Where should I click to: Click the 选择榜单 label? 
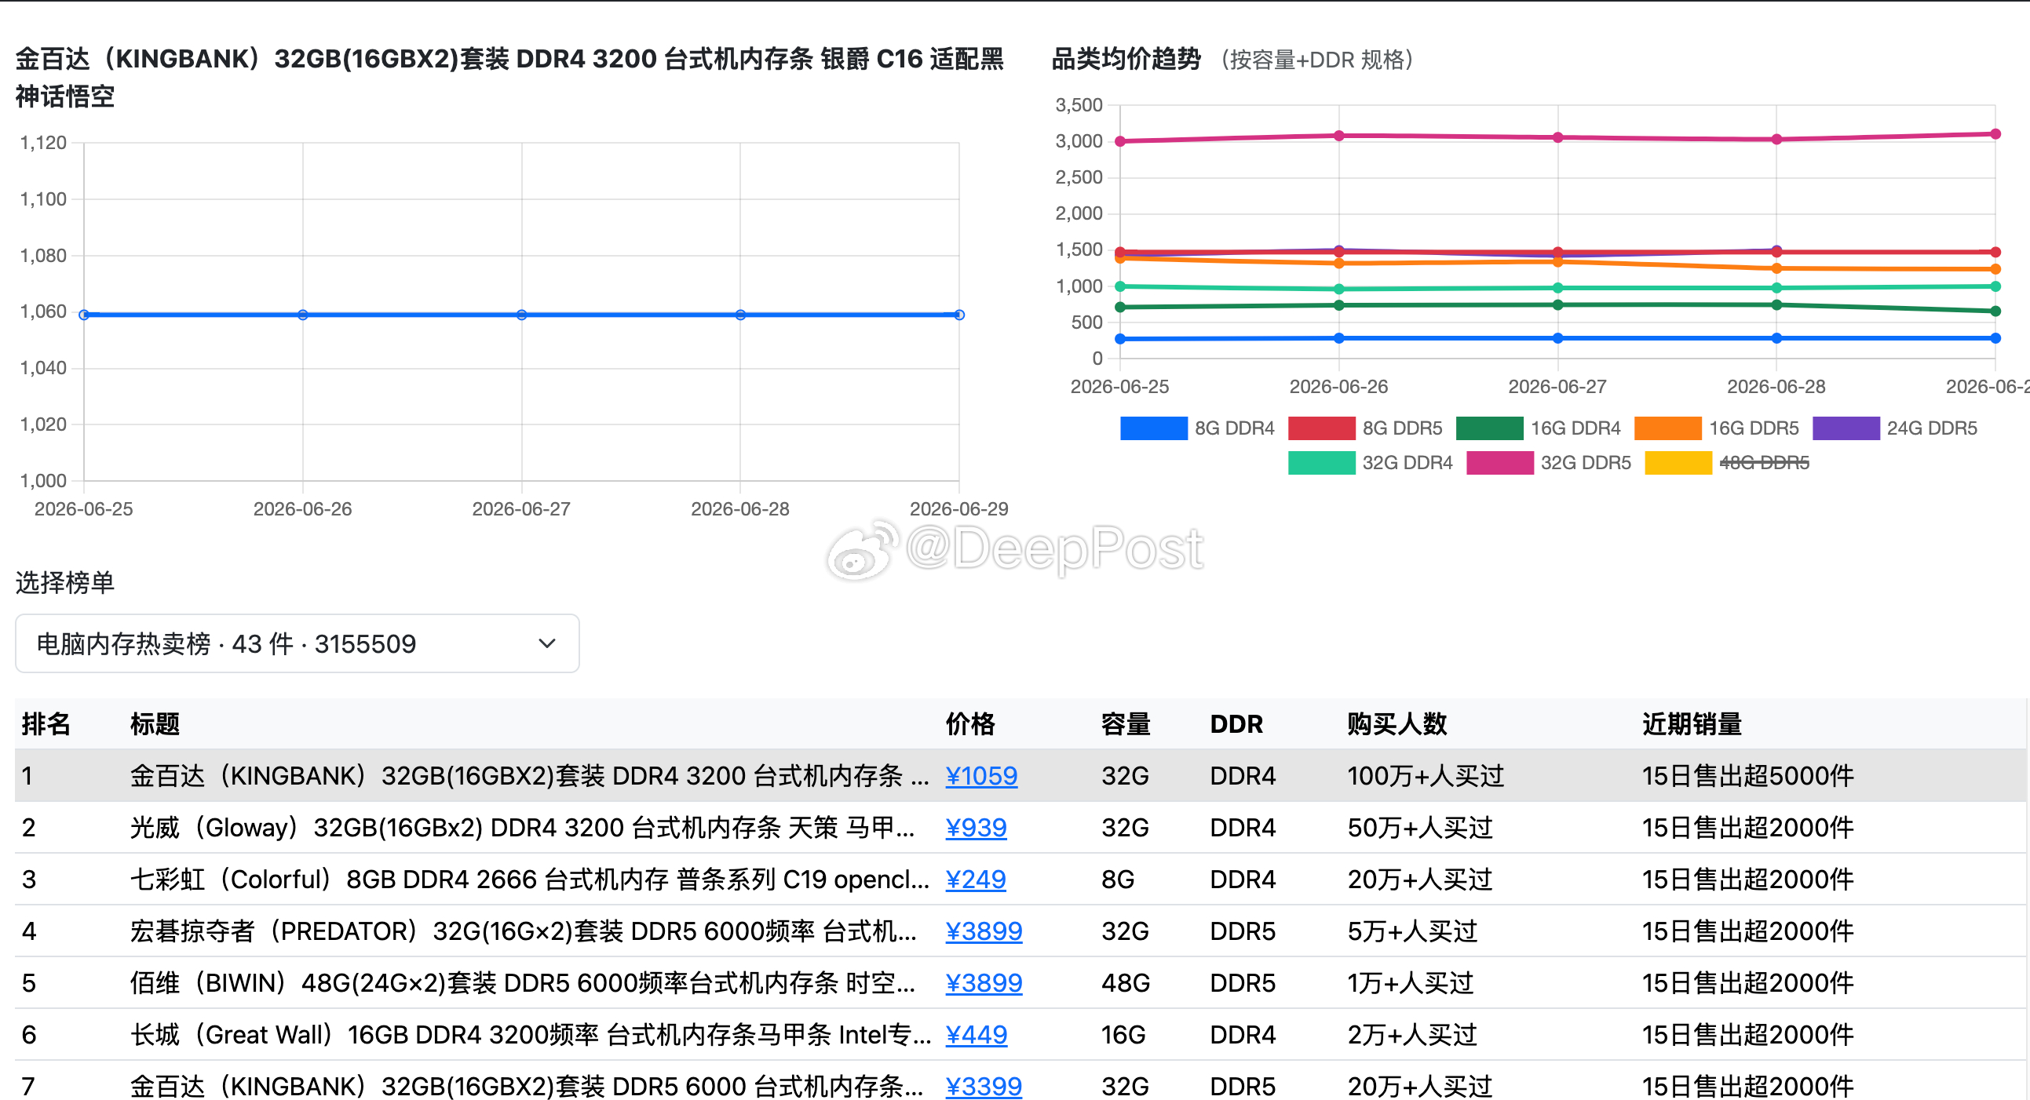(x=65, y=582)
